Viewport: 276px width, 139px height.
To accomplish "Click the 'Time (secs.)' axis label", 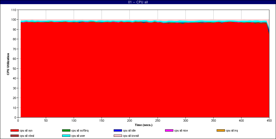I will pos(144,125).
